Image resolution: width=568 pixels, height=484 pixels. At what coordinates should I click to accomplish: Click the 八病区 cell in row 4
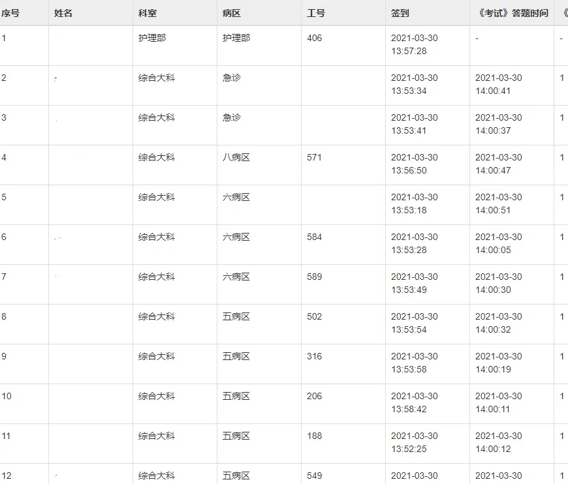coord(236,157)
